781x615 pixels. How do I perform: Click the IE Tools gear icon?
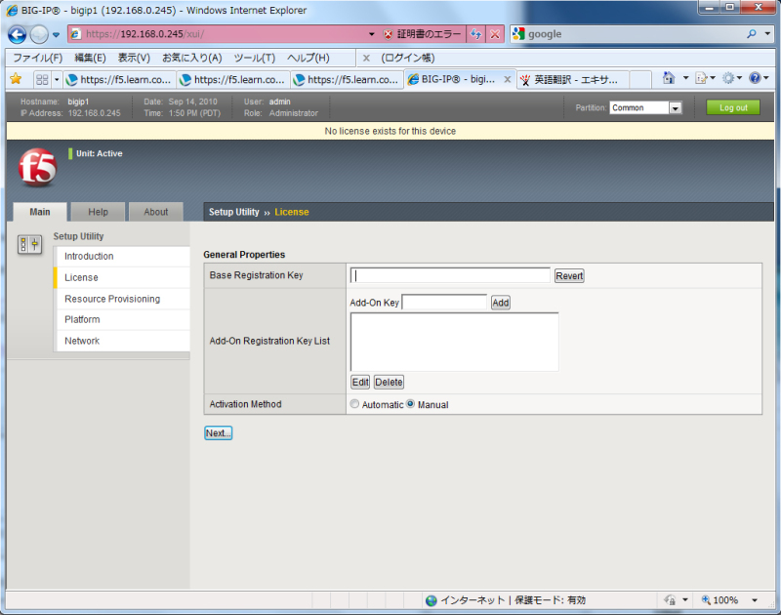pyautogui.click(x=728, y=78)
